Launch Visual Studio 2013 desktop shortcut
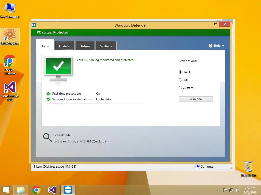 pyautogui.click(x=10, y=91)
